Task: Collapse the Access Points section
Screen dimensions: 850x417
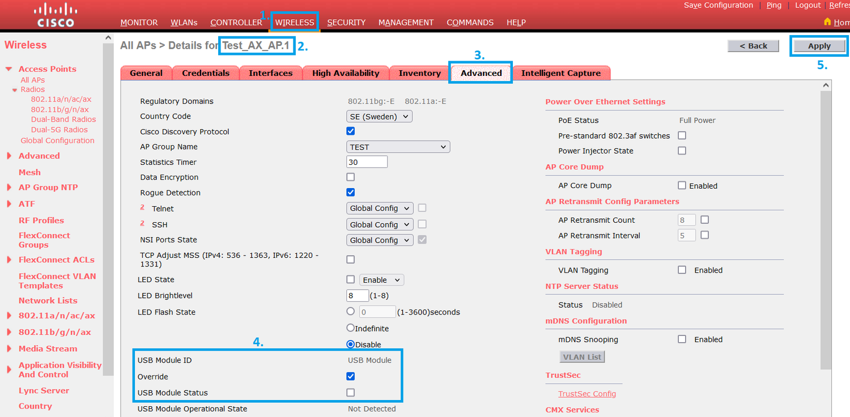Action: (8, 69)
